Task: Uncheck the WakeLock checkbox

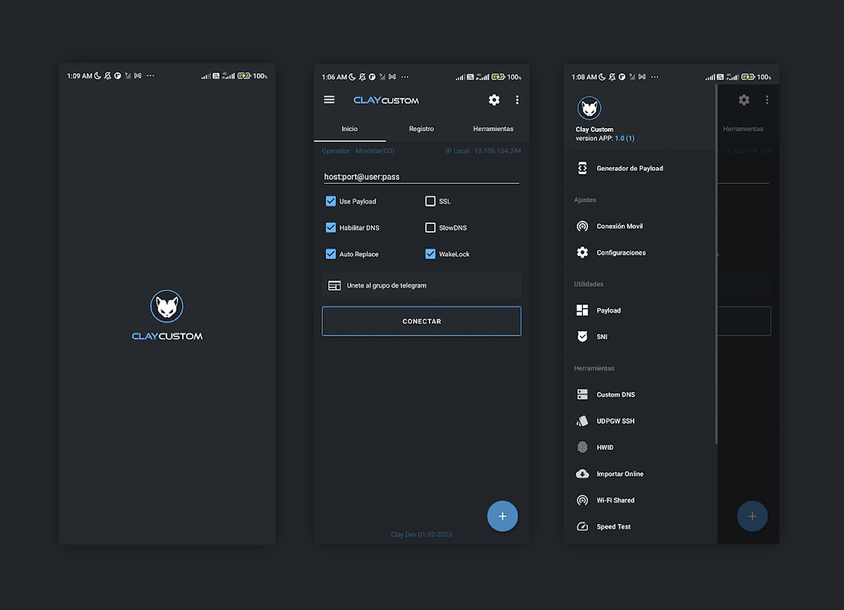Action: coord(430,254)
